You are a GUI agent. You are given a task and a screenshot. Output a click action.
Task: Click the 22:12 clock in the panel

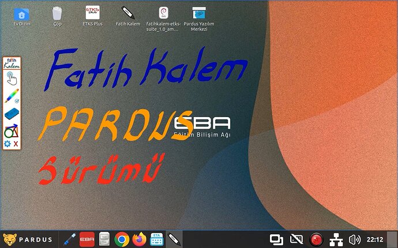tap(375, 239)
